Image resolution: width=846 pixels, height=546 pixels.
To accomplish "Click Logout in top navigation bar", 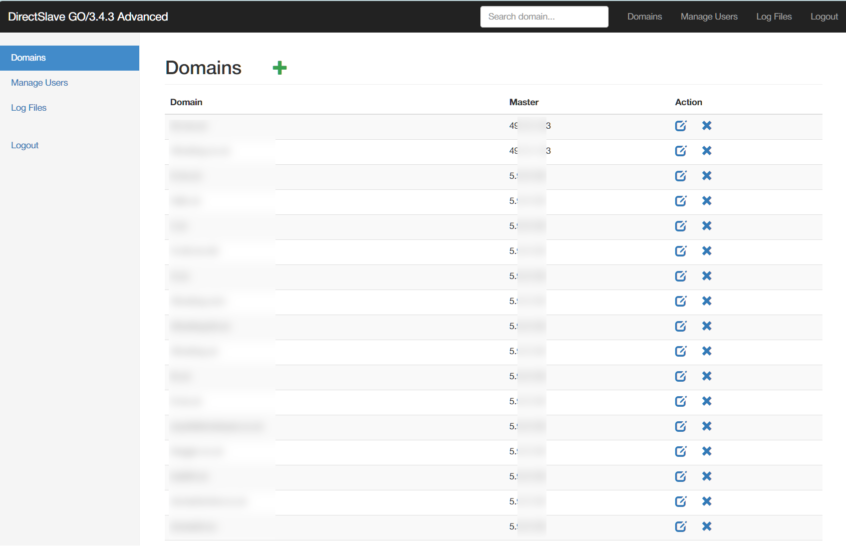I will (824, 17).
